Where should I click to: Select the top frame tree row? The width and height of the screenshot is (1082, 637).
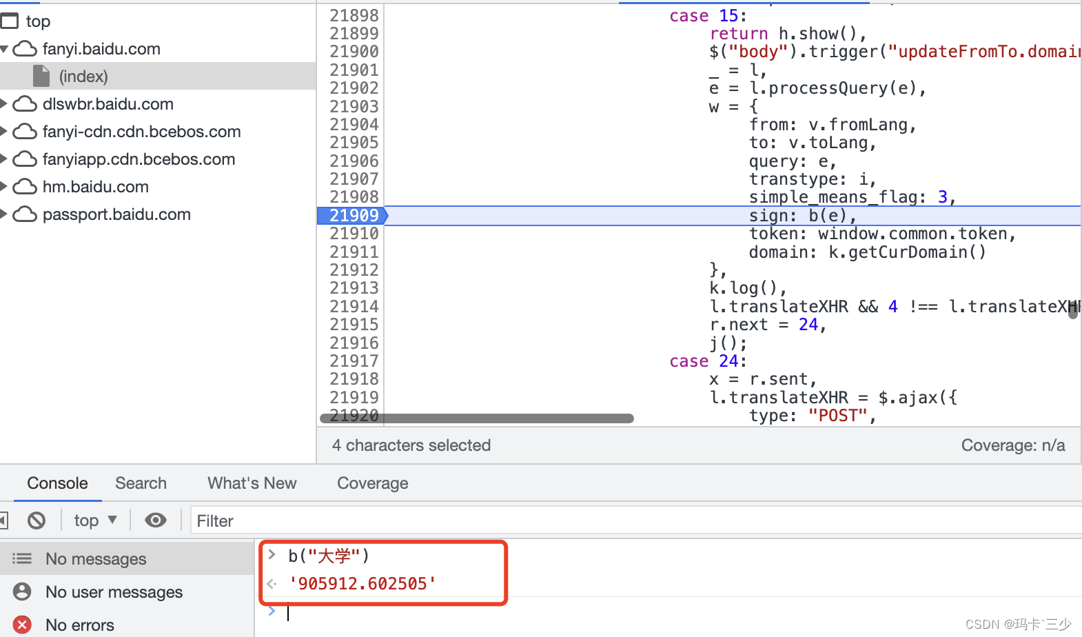[158, 21]
